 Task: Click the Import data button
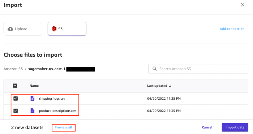tap(235, 127)
